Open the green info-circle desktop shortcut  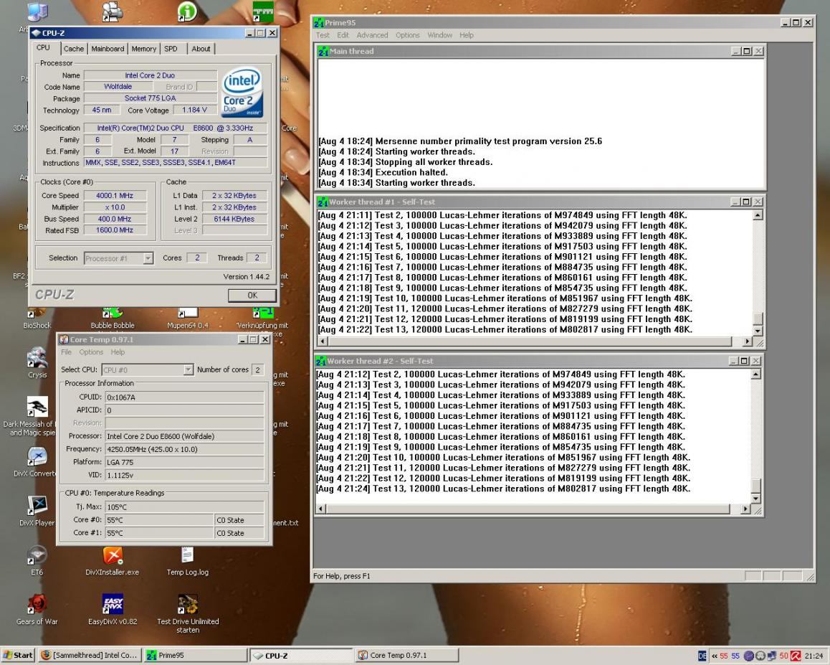point(187,11)
